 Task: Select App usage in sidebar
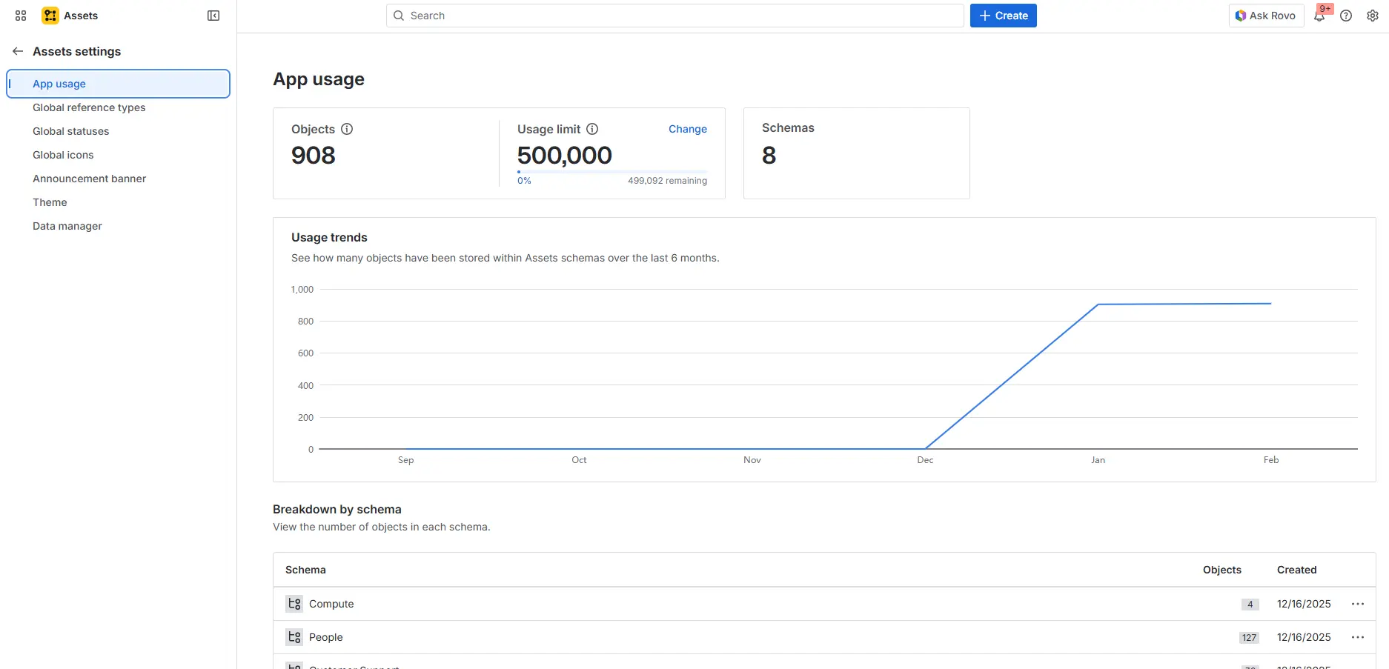(x=119, y=84)
